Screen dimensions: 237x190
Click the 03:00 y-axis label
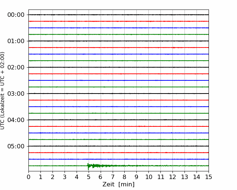coord(16,94)
